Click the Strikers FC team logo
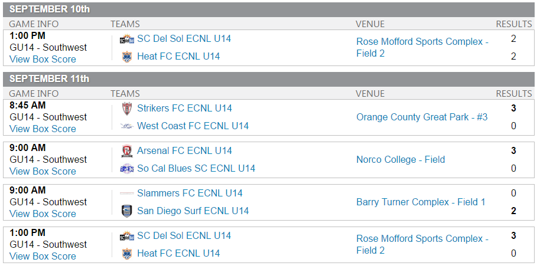 click(x=126, y=109)
